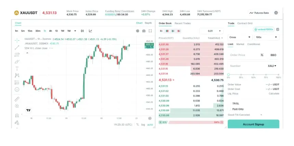Click the XAUUSDT gold coin icon
Image resolution: width=294 pixels, height=146 pixels.
pos(16,13)
